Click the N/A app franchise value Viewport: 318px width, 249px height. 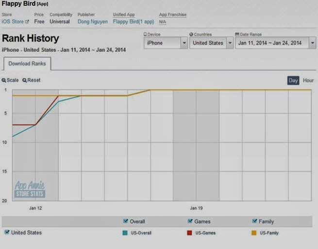[163, 22]
